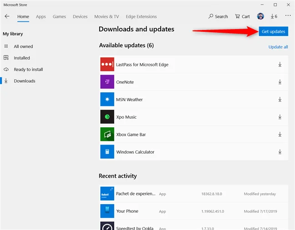Open the Windows Calculator update entry
The width and height of the screenshot is (295, 230).
tap(193, 152)
